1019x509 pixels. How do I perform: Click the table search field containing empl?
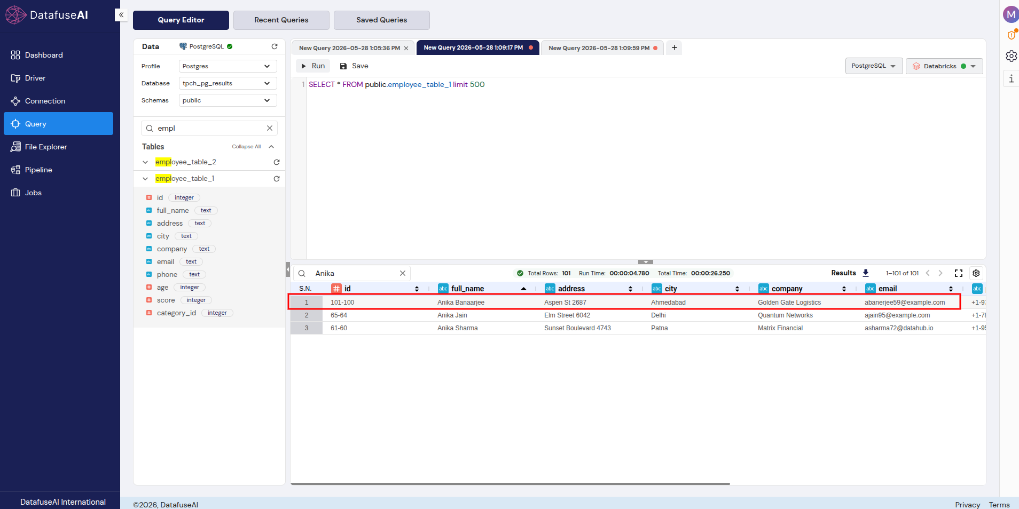tap(208, 128)
